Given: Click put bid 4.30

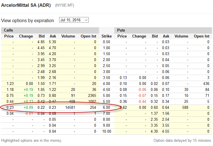Looking at the screenshot, I should [154, 132].
